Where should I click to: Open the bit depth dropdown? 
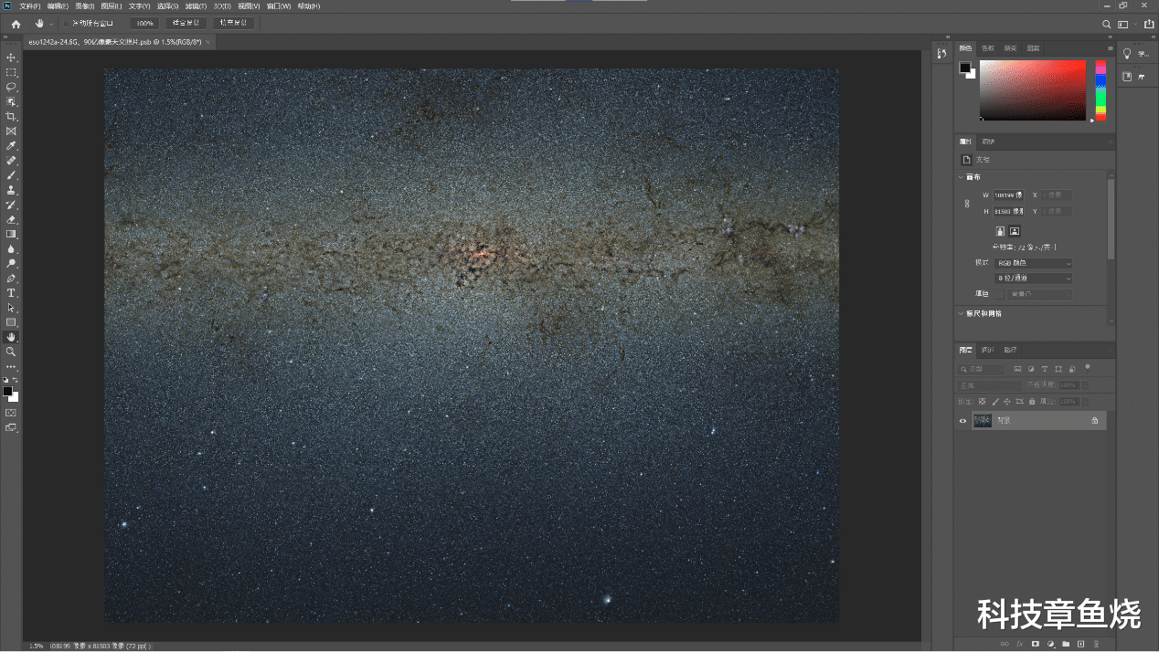(1033, 278)
